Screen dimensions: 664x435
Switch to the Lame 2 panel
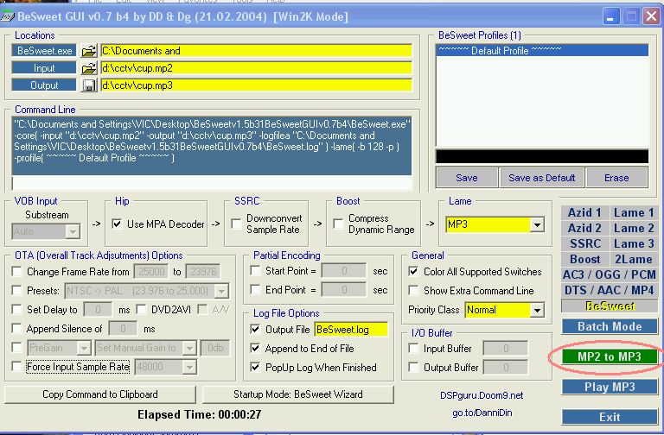pos(634,228)
